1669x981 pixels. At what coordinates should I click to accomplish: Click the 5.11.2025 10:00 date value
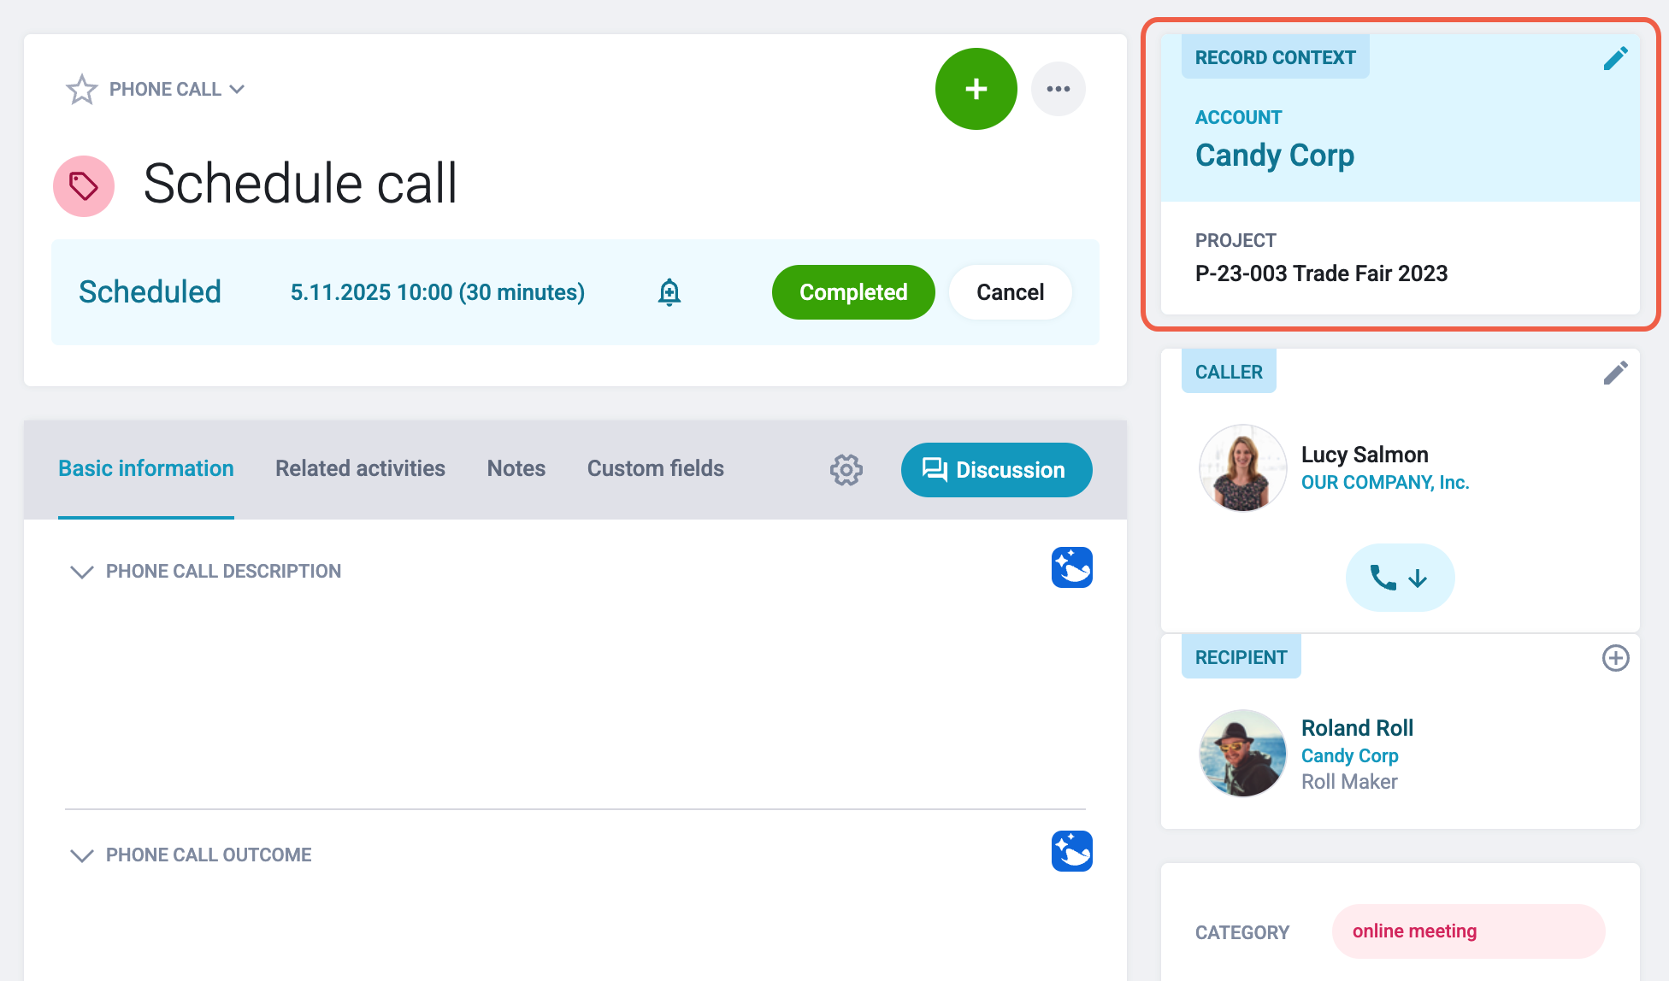[438, 292]
